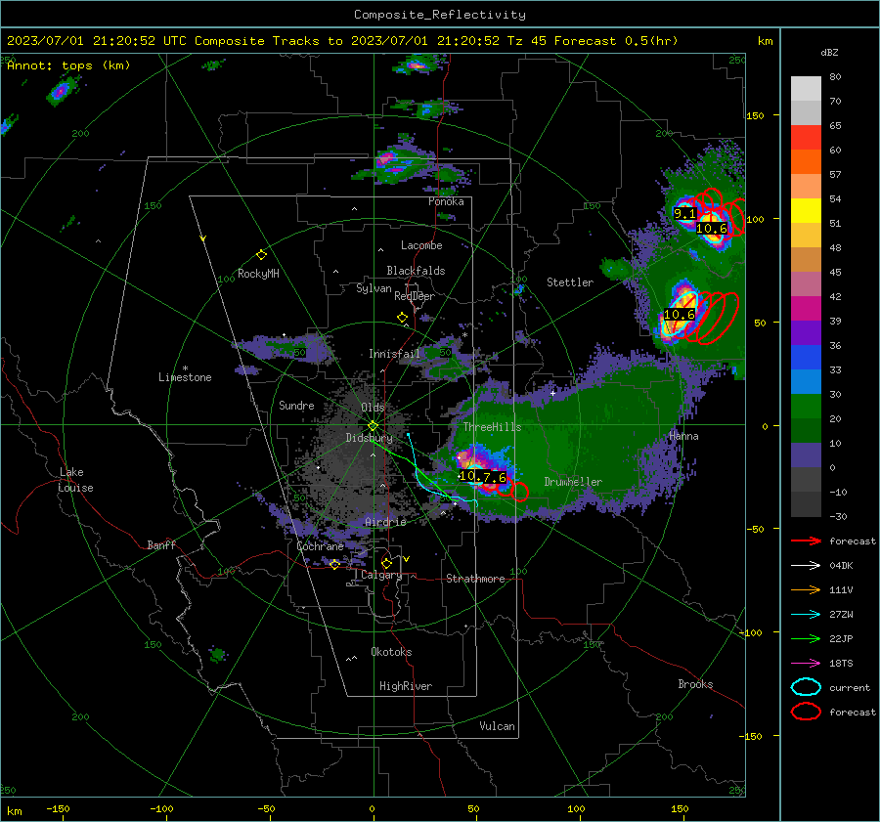Pick the blue 33-36 dBZ legend swatch

806,358
